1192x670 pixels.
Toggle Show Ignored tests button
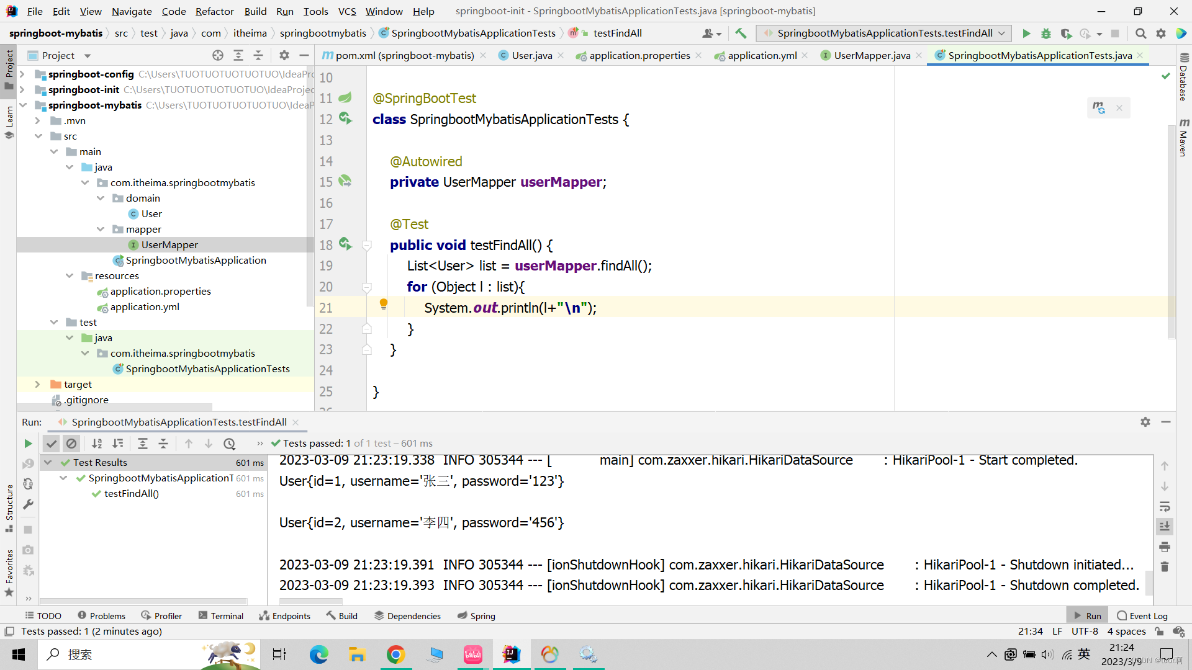71,444
